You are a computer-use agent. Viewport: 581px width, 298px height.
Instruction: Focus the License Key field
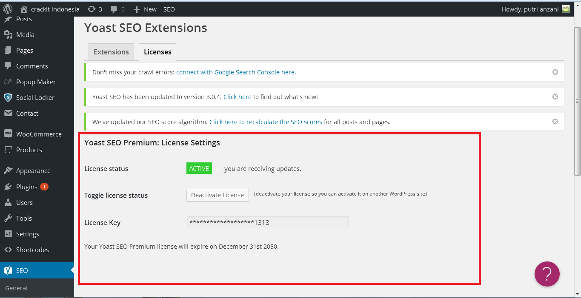268,222
